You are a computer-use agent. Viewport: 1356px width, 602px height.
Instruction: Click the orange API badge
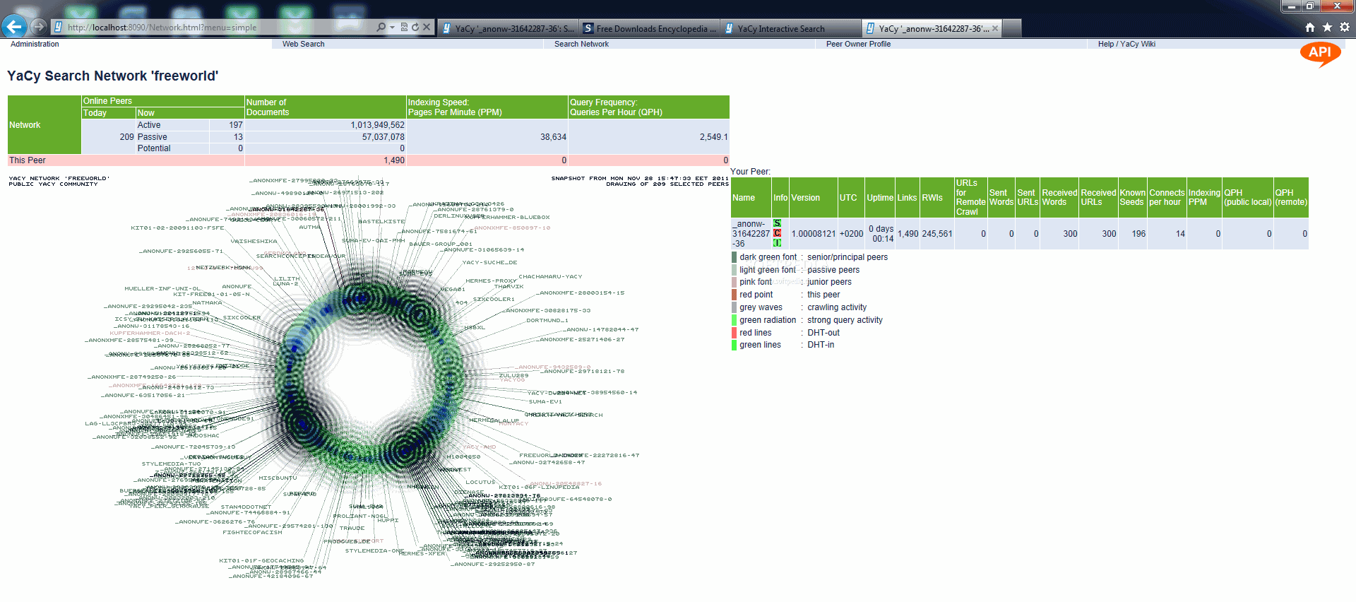1320,53
